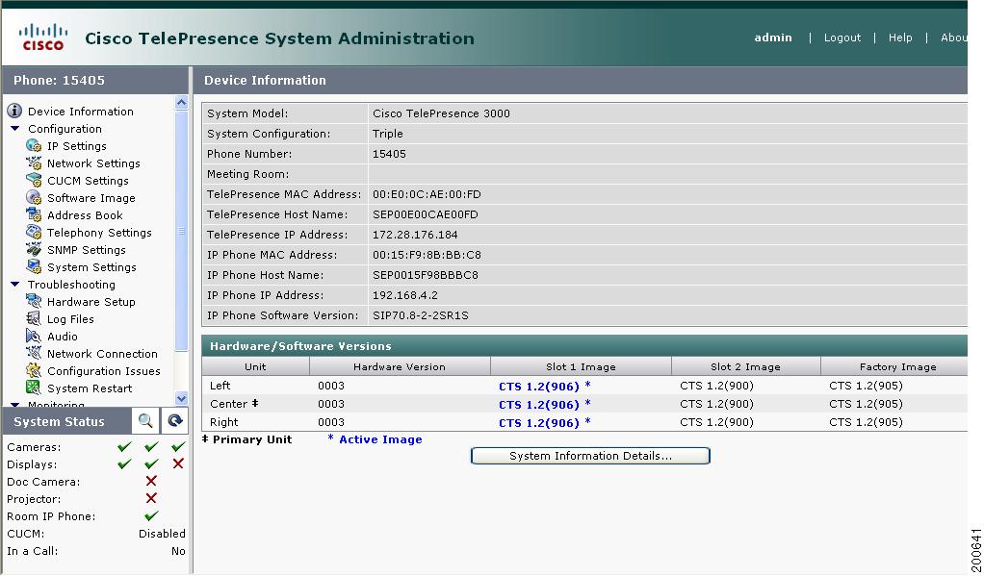This screenshot has width=984, height=576.
Task: Open SNMP Settings
Action: coord(87,250)
